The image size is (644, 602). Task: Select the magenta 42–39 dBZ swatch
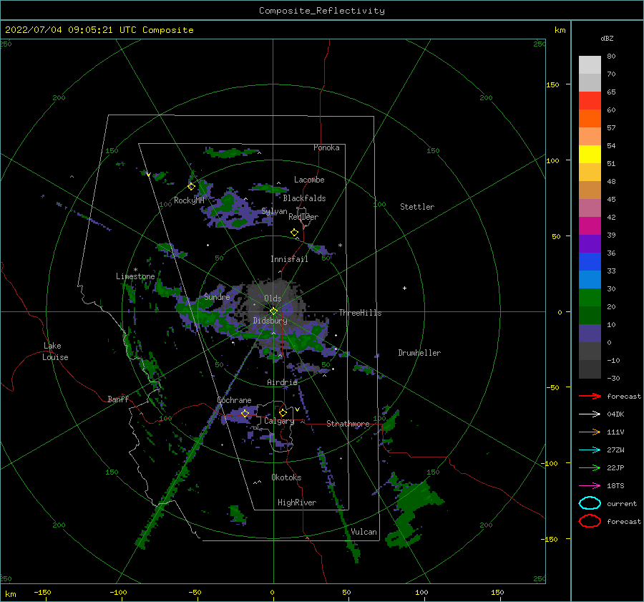point(590,226)
